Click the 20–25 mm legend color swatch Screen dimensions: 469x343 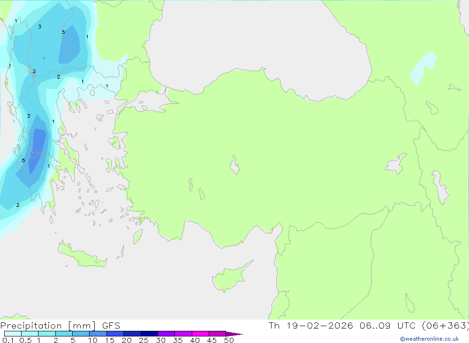[132, 334]
